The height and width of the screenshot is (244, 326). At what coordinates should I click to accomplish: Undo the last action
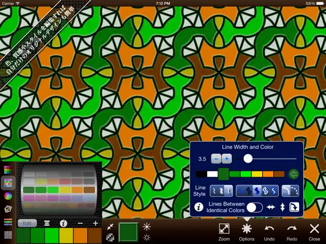(269, 232)
